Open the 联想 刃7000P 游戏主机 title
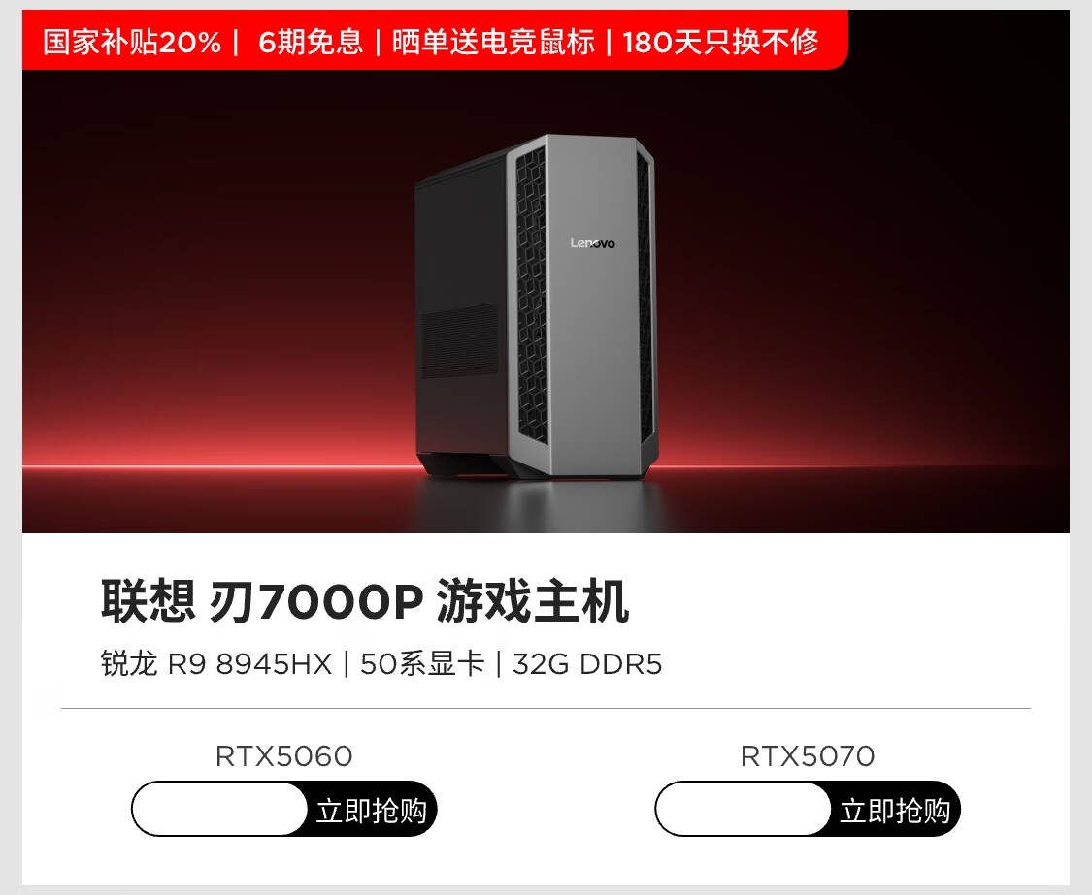Viewport: 1092px width, 895px height. 366,600
